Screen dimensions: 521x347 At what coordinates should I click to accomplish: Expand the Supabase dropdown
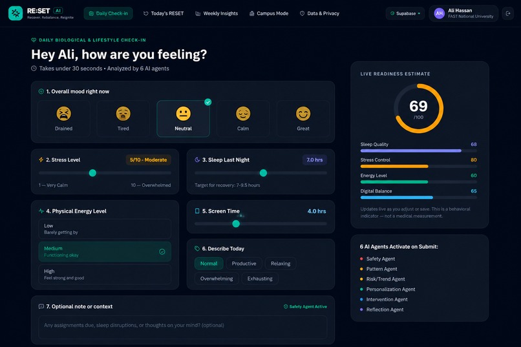click(405, 14)
